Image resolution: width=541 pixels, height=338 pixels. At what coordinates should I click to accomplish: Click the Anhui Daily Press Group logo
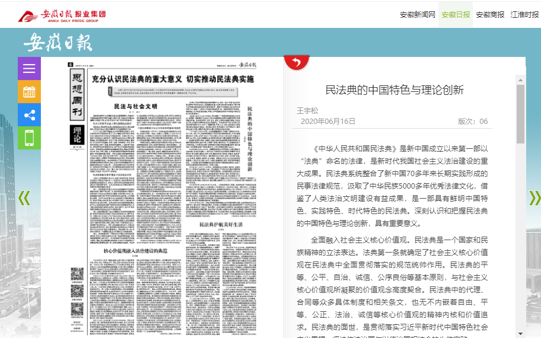[x=62, y=16]
